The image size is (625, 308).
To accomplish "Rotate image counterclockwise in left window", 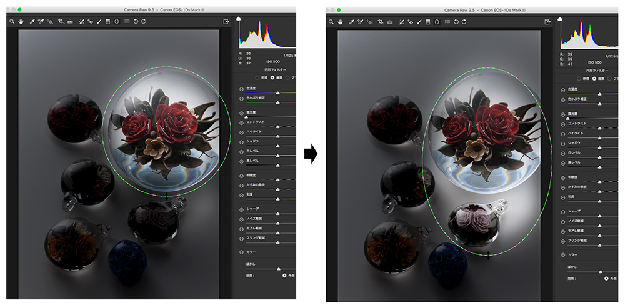I will [x=136, y=21].
